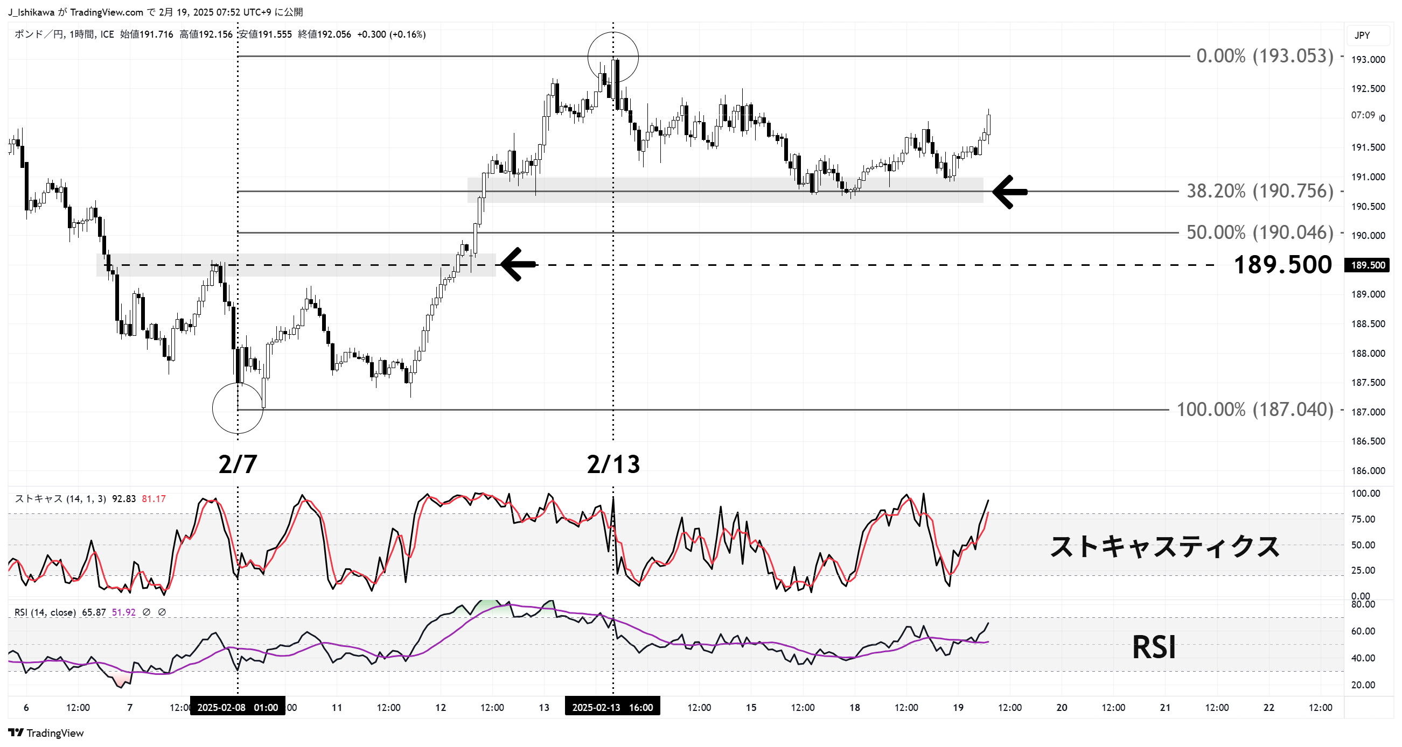Click the 186.500 price axis label
This screenshot has height=747, width=1402.
click(1368, 441)
